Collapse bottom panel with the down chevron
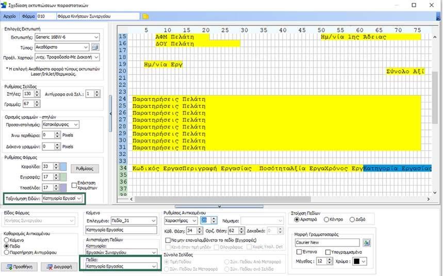443x276 pixels. tap(219, 206)
